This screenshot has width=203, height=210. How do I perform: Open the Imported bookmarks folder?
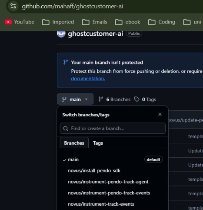tap(58, 22)
